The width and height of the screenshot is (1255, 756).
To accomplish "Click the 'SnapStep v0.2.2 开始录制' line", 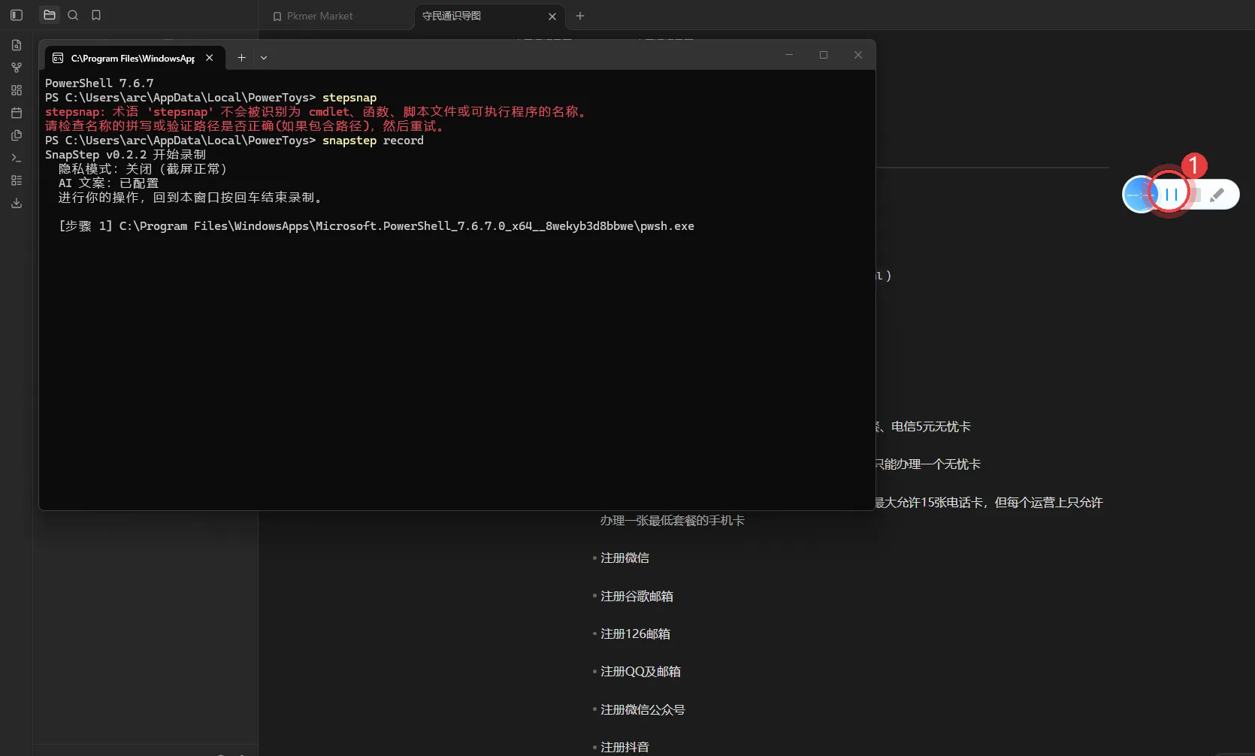I will point(125,155).
